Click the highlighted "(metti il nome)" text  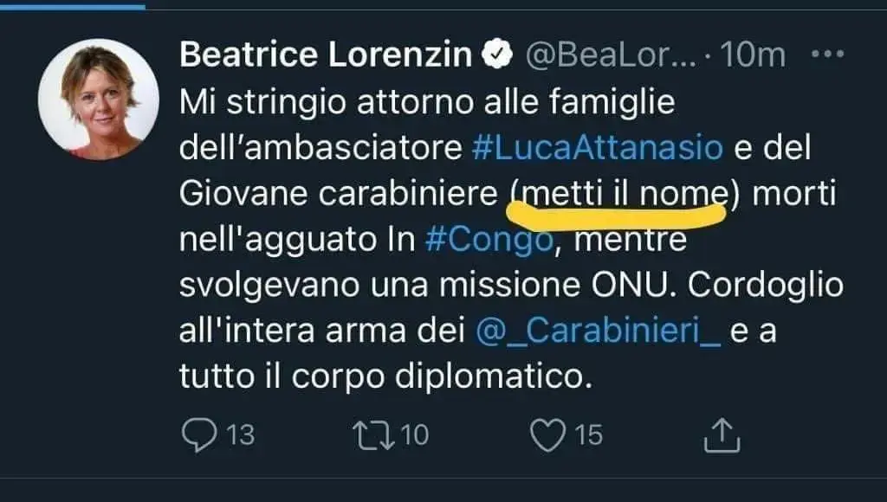(619, 195)
